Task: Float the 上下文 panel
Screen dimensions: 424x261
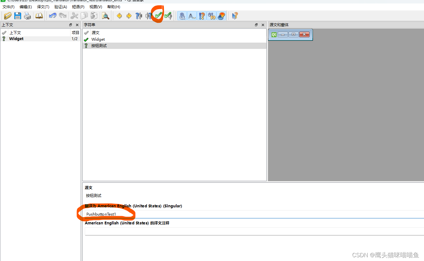Action: pos(71,25)
